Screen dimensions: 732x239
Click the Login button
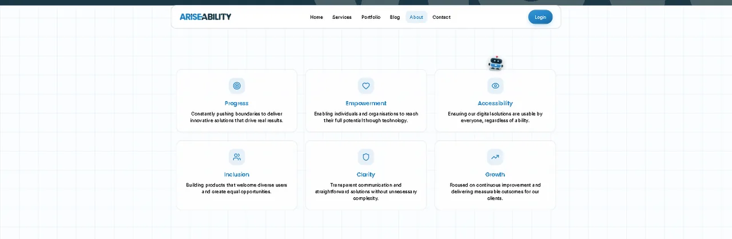point(540,17)
